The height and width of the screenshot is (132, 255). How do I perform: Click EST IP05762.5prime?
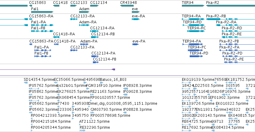(43, 86)
